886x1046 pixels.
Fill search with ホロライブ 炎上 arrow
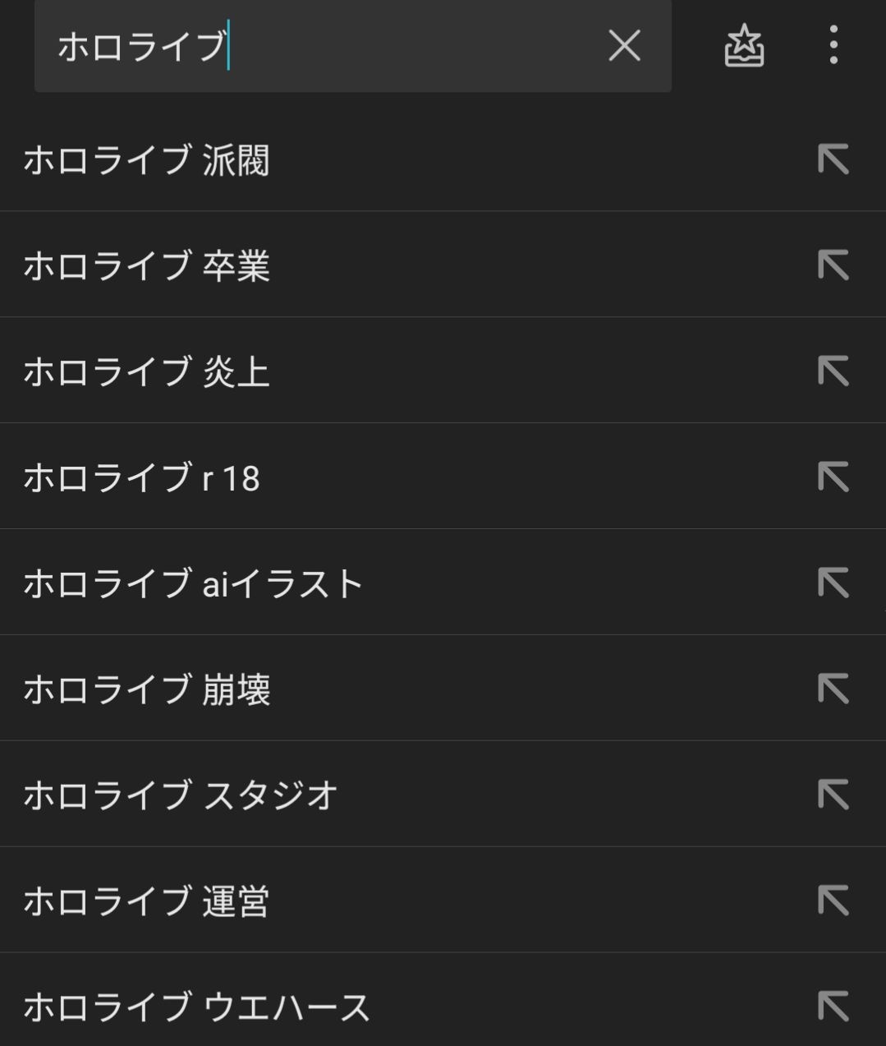(833, 371)
